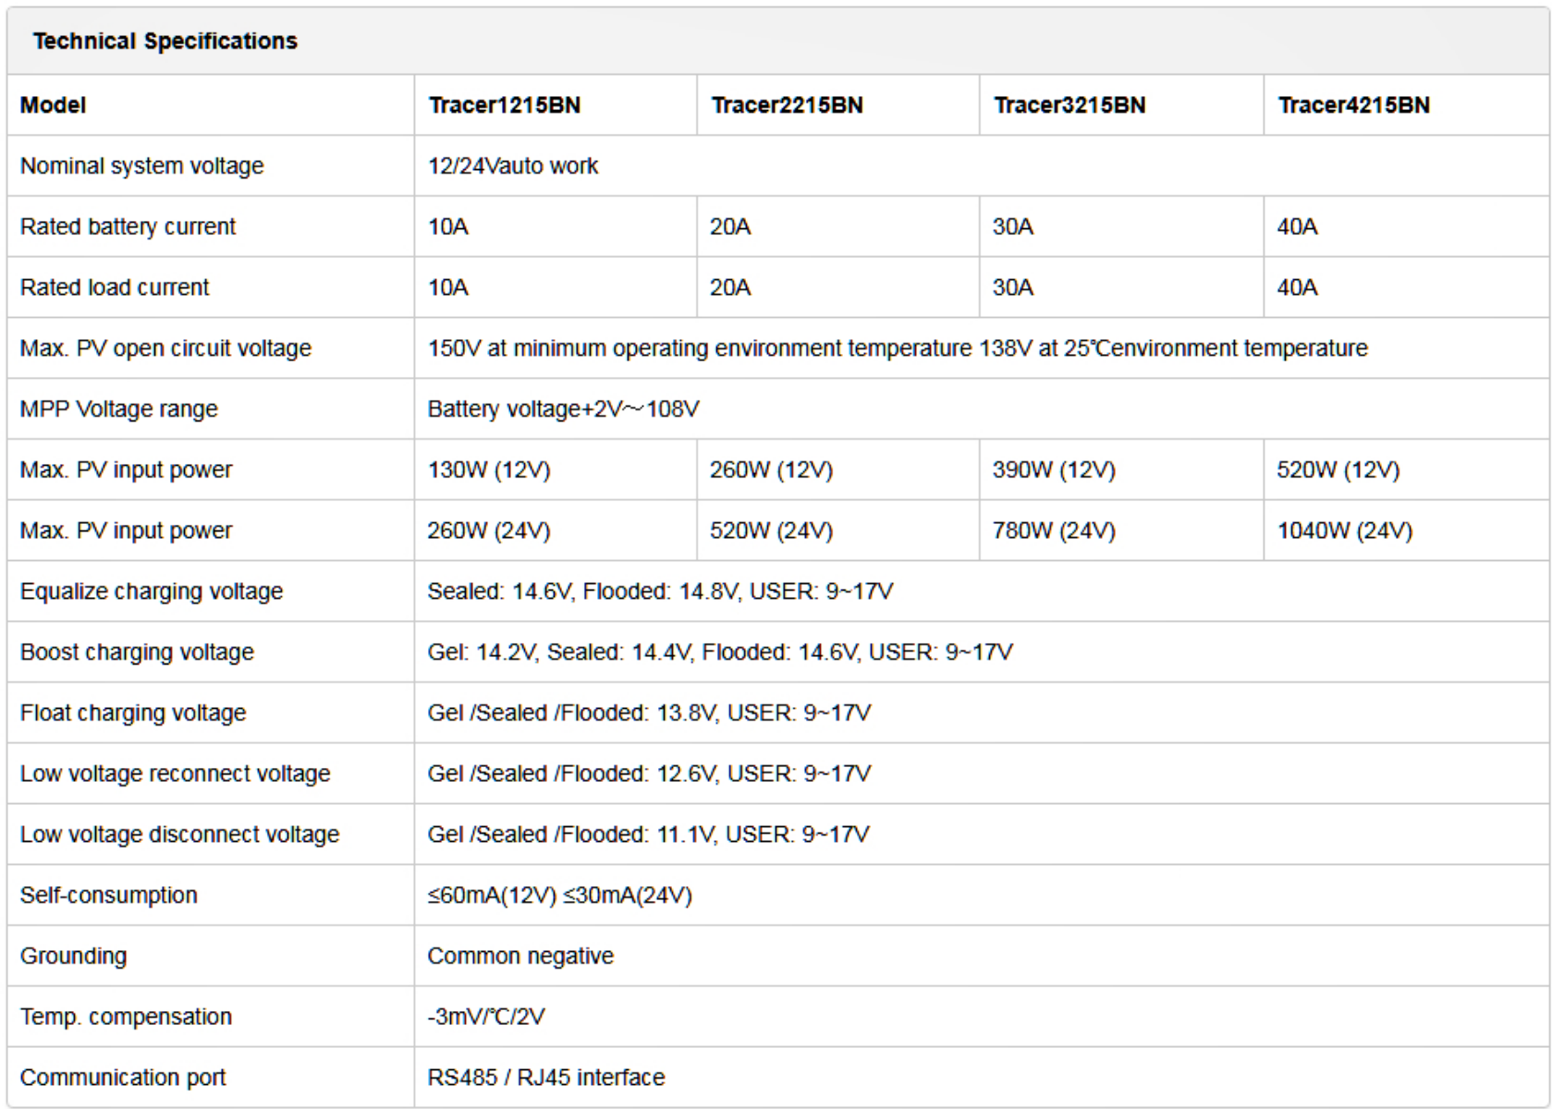This screenshot has height=1109, width=1552.
Task: Click the Gel: 14.2V, Sealed: 14.4V value
Action: (720, 652)
